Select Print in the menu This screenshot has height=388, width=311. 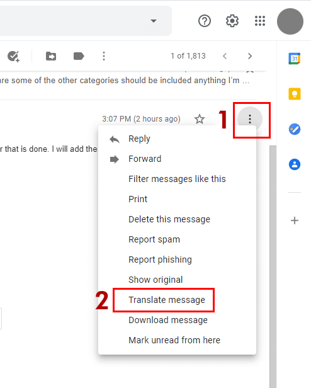tap(177, 199)
